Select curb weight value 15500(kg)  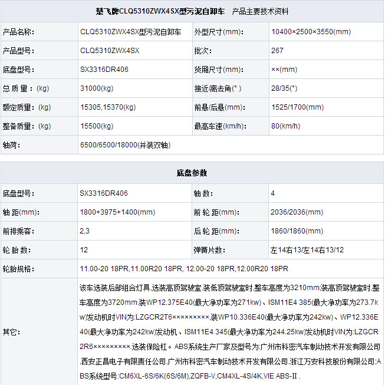(x=97, y=126)
